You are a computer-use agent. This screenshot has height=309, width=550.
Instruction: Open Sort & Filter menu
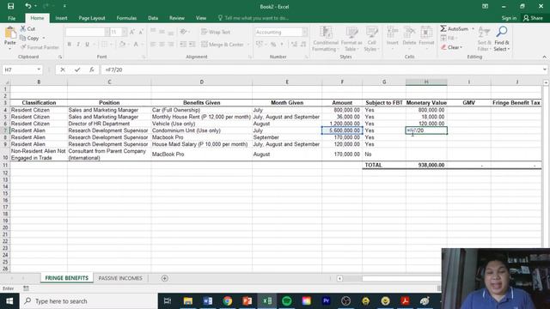[484, 39]
